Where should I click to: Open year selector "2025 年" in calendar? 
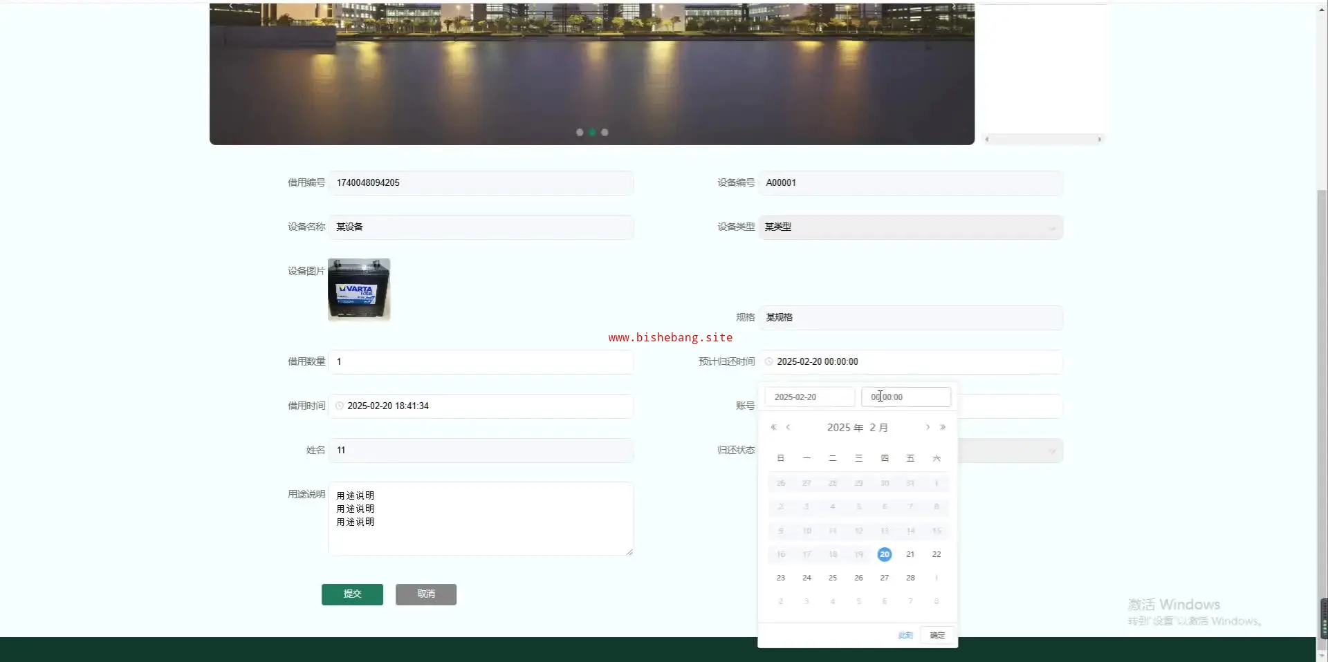click(x=845, y=428)
